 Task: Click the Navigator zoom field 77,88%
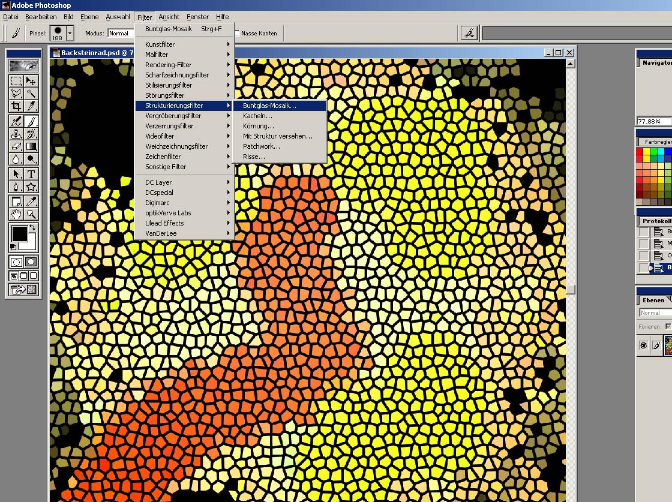point(654,121)
